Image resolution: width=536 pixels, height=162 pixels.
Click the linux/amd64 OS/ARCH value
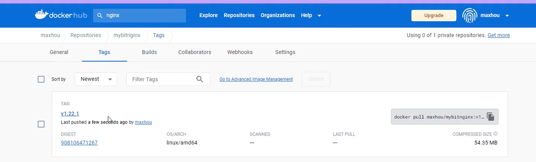click(182, 143)
